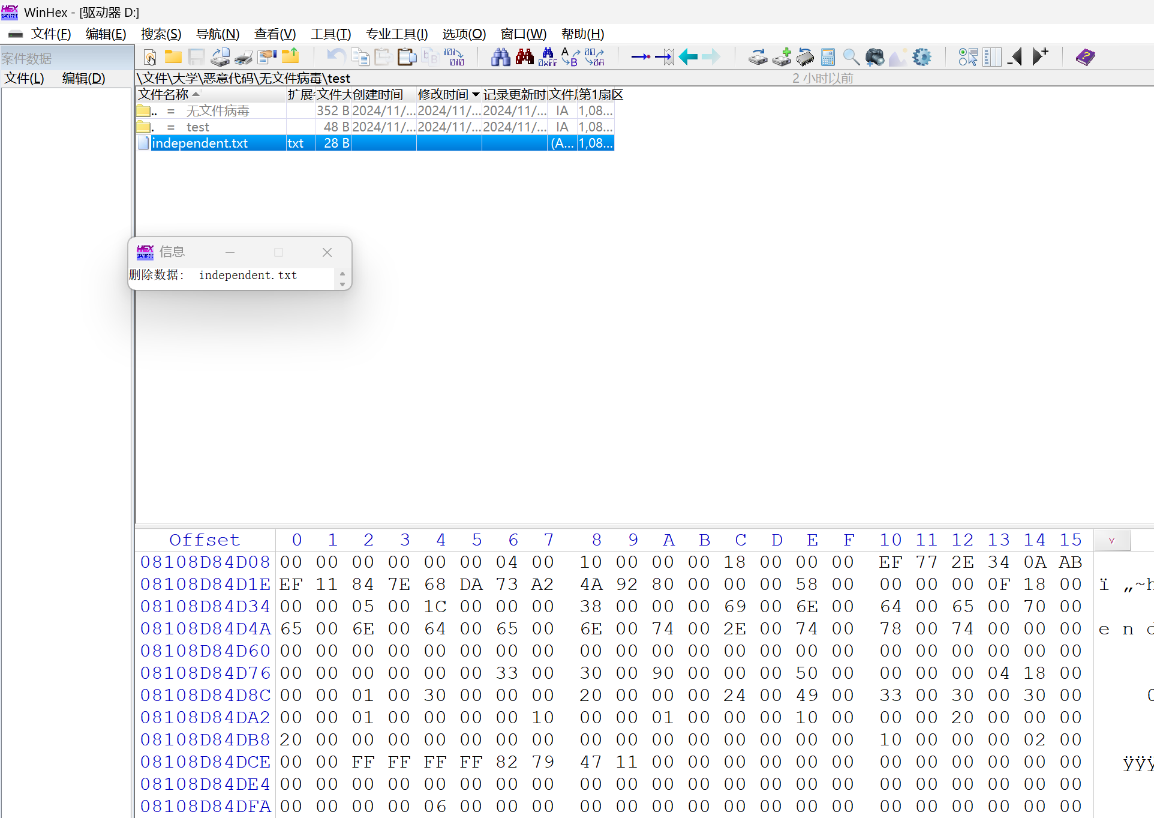Open the 窗口(W) menu

(x=523, y=34)
